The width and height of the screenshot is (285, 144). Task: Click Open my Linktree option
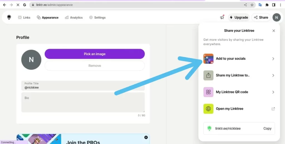click(239, 109)
